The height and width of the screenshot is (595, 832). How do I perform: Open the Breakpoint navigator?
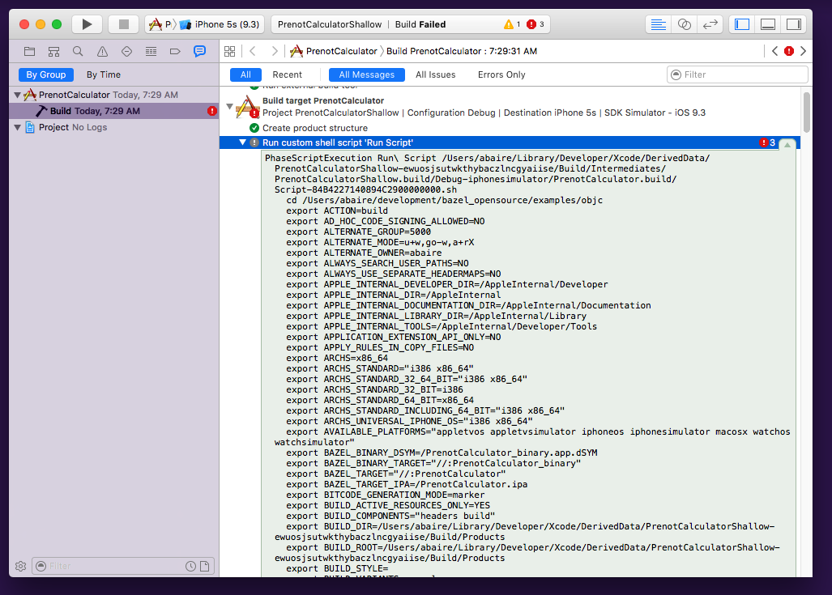(175, 52)
